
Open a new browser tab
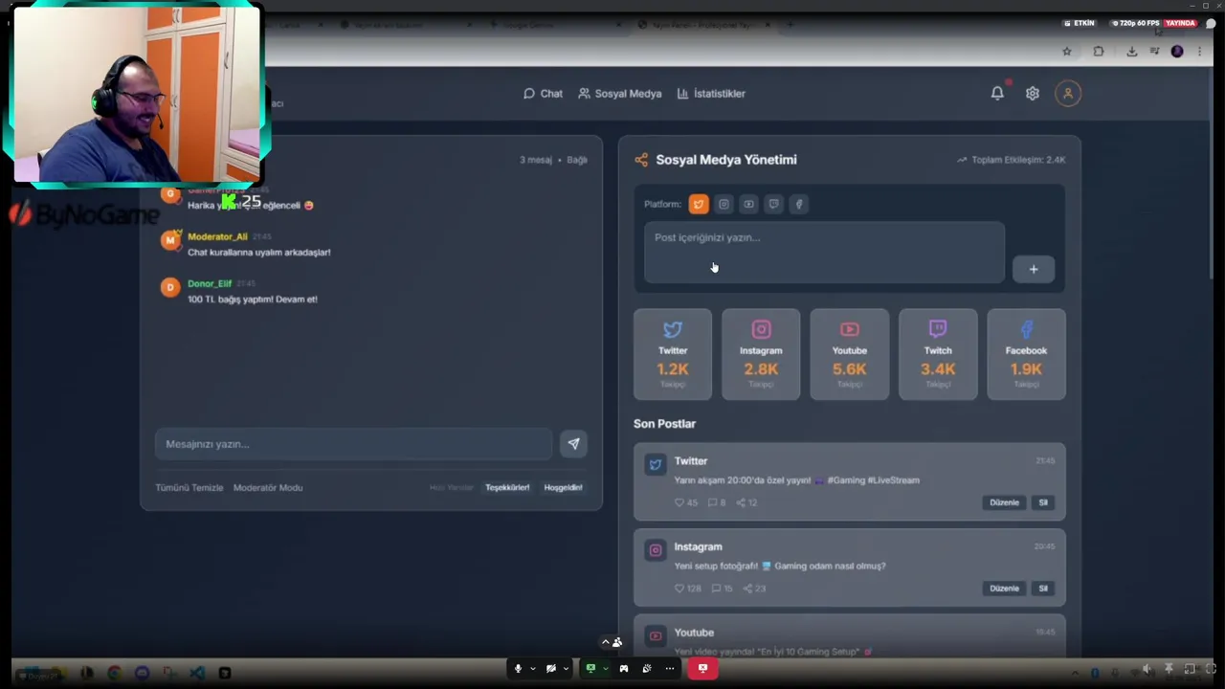(790, 24)
